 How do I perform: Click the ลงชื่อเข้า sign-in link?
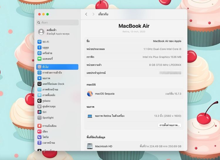52,30
